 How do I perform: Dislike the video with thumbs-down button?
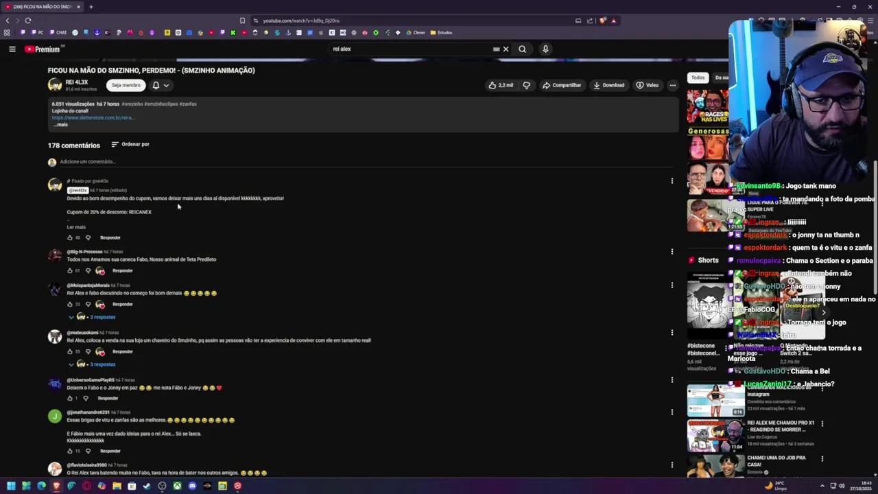526,85
